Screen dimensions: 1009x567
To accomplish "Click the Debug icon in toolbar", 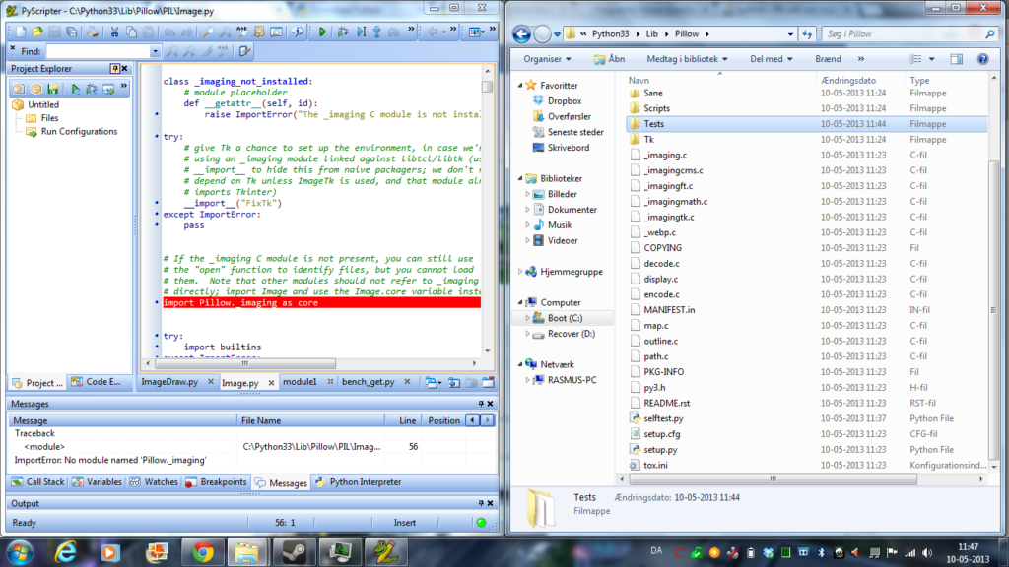I will coord(343,31).
